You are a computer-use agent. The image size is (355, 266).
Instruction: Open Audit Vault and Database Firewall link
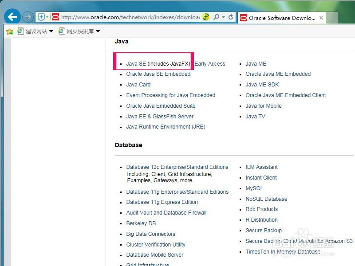click(x=166, y=213)
